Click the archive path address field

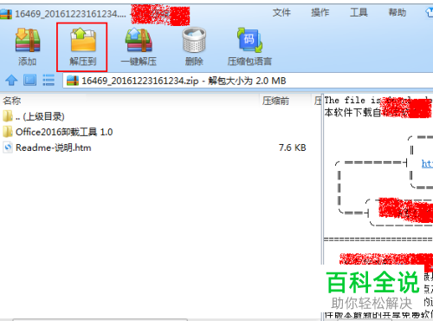248,81
